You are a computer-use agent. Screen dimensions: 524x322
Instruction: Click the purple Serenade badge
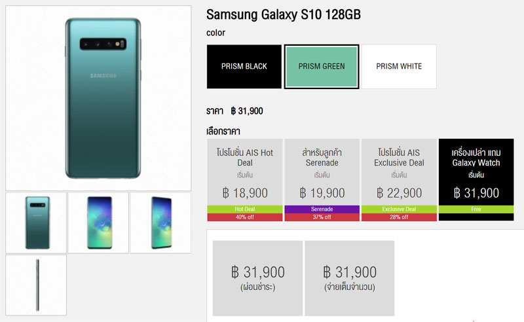coord(322,209)
